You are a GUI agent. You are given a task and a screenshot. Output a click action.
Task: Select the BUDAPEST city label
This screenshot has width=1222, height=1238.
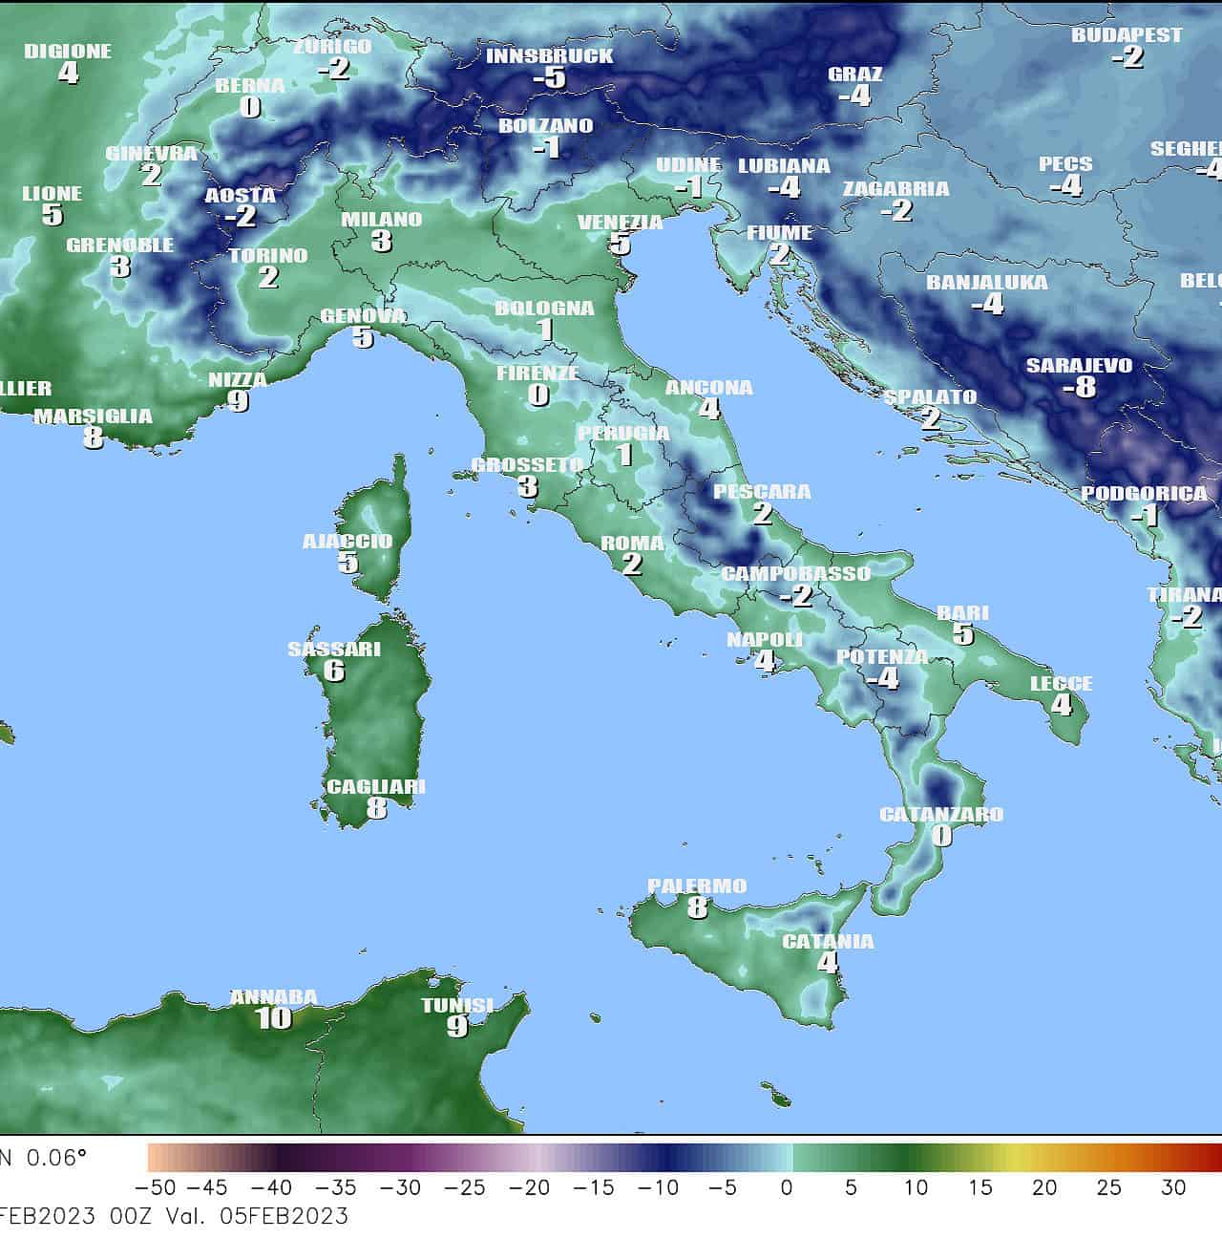point(1127,34)
